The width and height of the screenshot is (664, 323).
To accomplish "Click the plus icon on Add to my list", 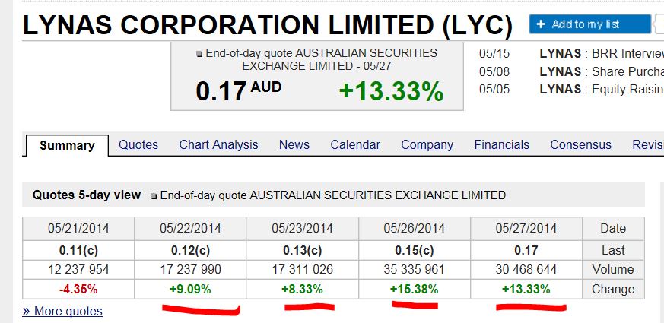I will 541,24.
